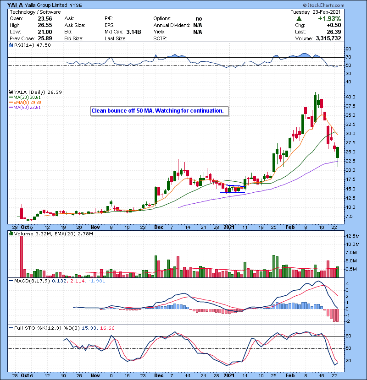The height and width of the screenshot is (380, 367).
Task: Click the 40.0 price axis label
Action: pyautogui.click(x=350, y=97)
